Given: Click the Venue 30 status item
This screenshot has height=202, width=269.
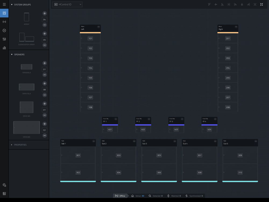Looking at the screenshot, I should 138,196.
